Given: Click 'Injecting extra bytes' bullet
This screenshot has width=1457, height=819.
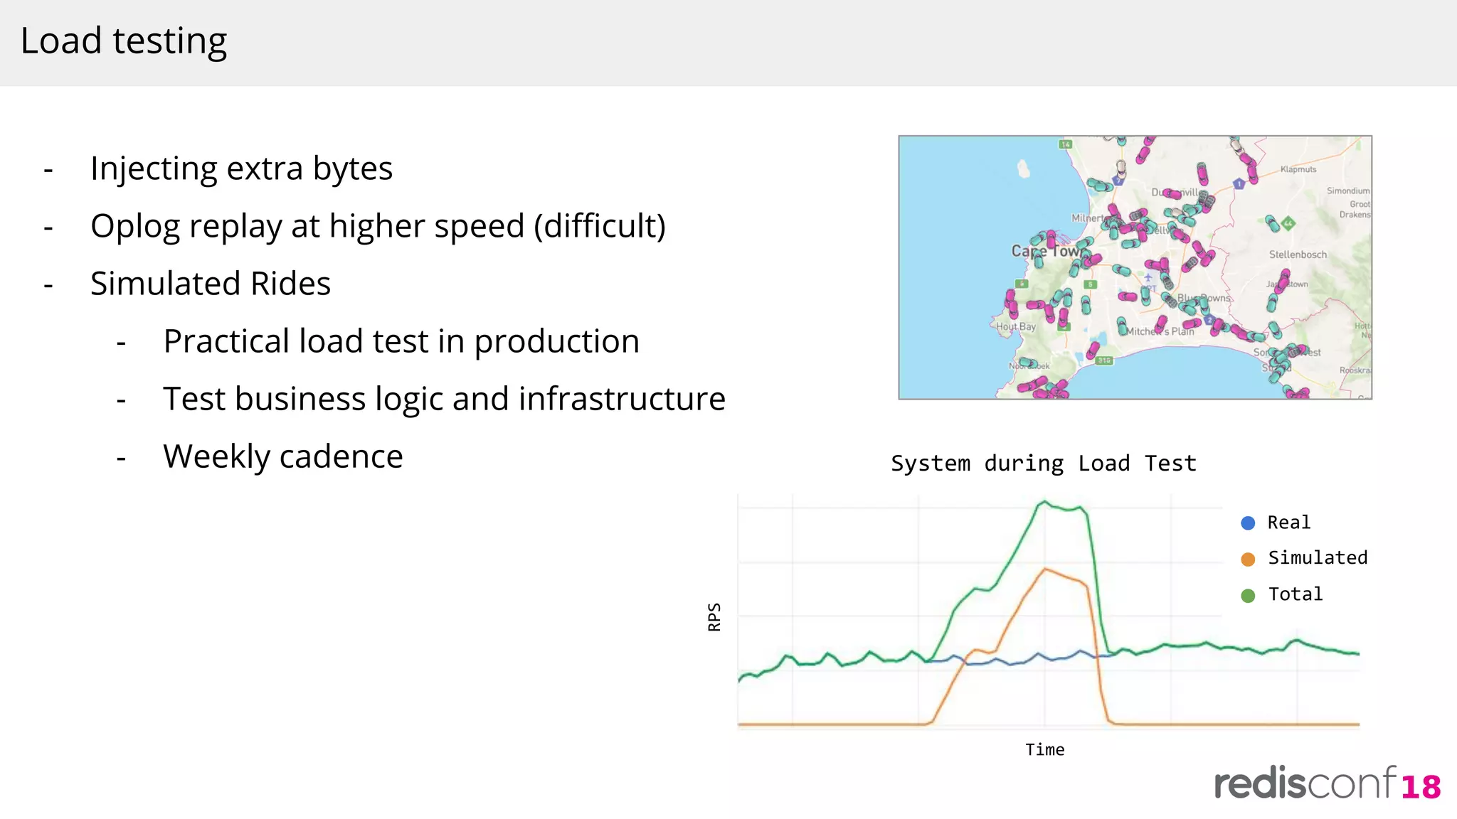Looking at the screenshot, I should pyautogui.click(x=241, y=169).
